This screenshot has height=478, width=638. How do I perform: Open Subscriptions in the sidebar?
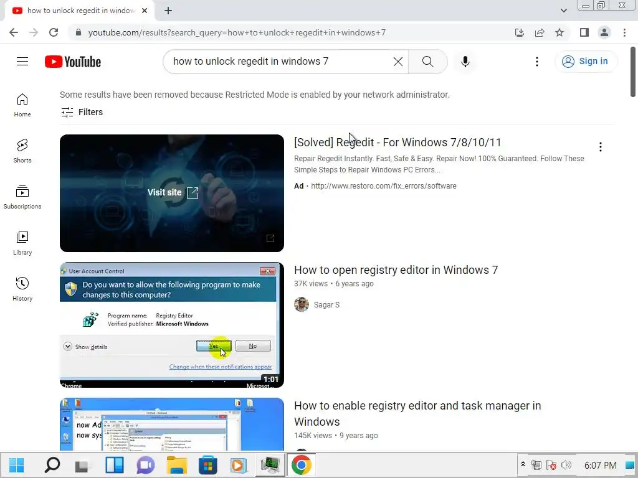(x=22, y=197)
